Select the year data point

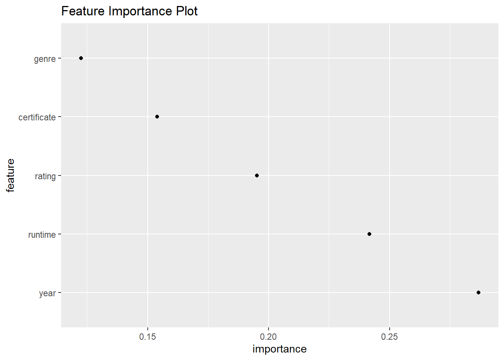coord(478,292)
